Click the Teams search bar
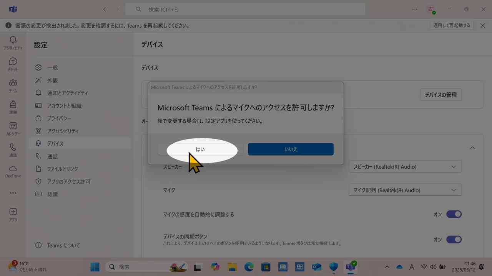The width and height of the screenshot is (492, 276). coord(245,9)
